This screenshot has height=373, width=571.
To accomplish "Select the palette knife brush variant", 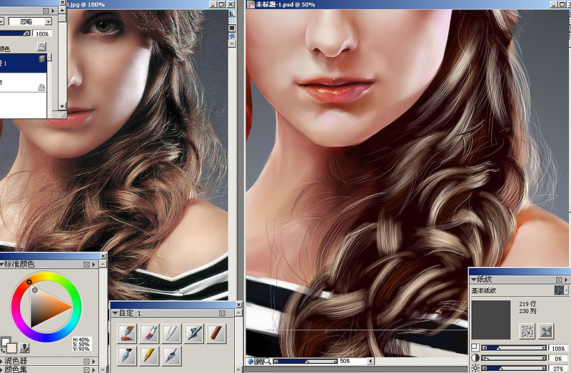I will pos(171,355).
